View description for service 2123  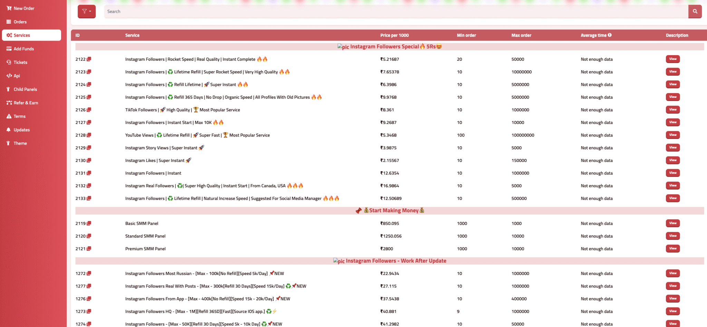point(672,72)
